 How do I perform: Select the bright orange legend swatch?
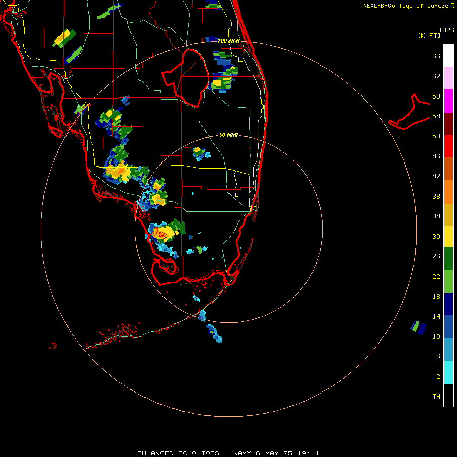pos(448,192)
